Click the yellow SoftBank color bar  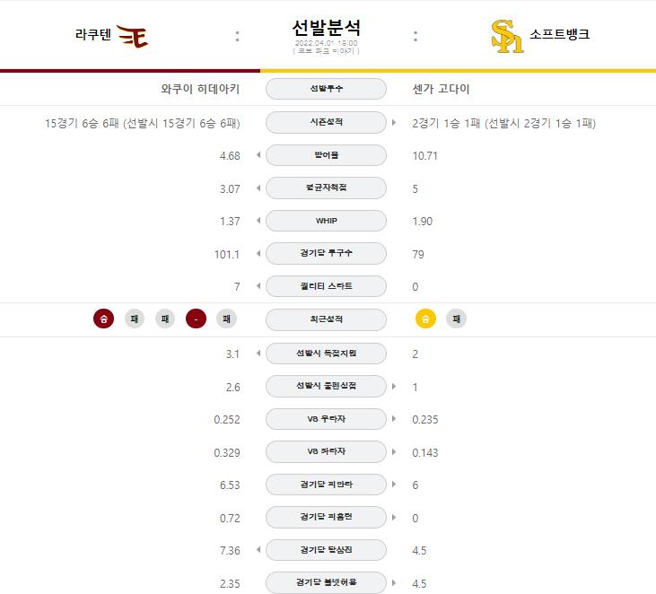pyautogui.click(x=458, y=71)
